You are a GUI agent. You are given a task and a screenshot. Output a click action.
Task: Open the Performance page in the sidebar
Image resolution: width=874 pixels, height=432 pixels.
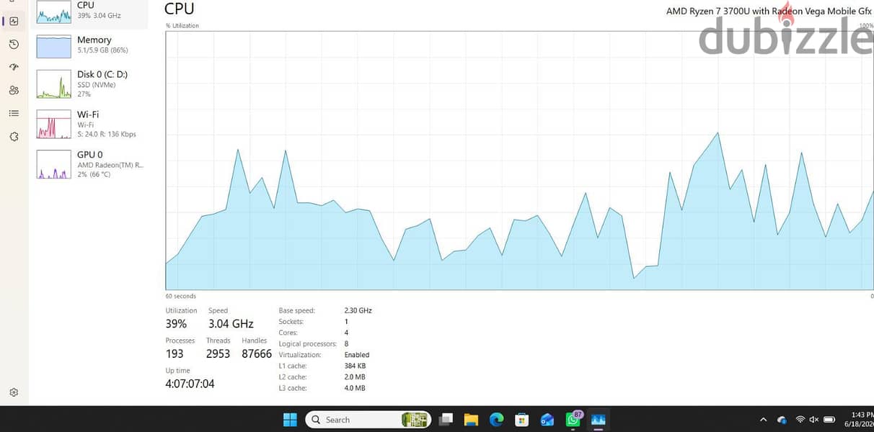14,22
